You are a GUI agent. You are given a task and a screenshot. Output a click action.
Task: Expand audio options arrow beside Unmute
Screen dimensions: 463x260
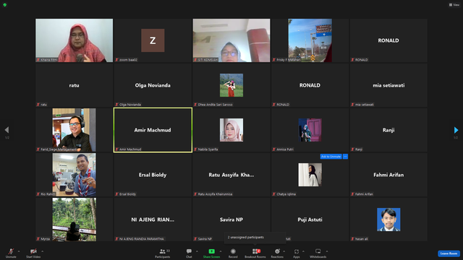coord(19,251)
